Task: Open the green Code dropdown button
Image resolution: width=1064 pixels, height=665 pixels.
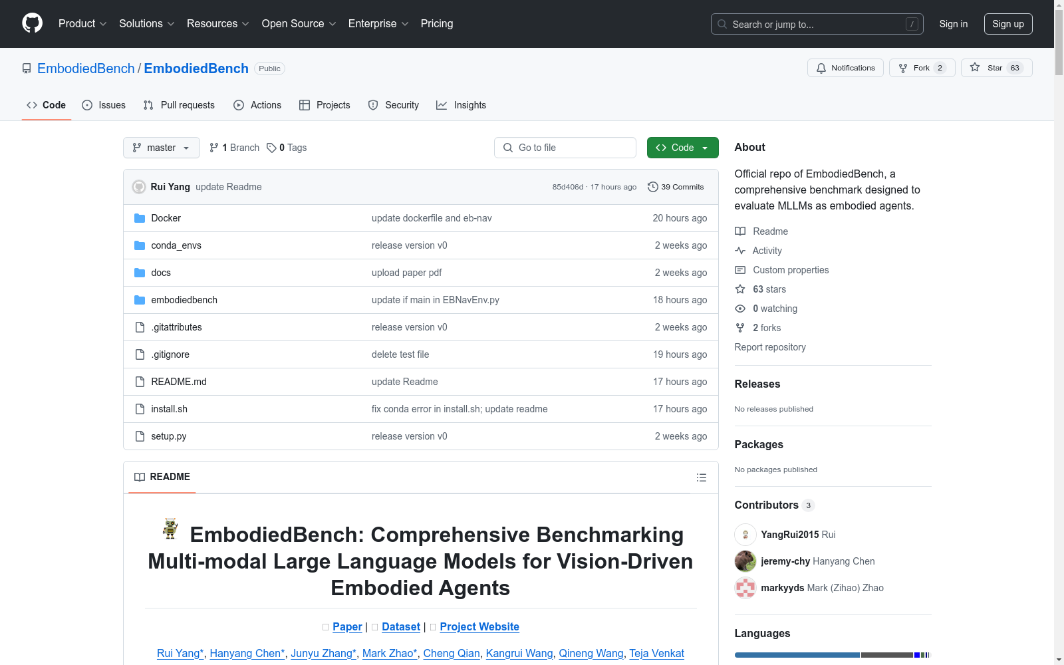Action: (x=683, y=148)
